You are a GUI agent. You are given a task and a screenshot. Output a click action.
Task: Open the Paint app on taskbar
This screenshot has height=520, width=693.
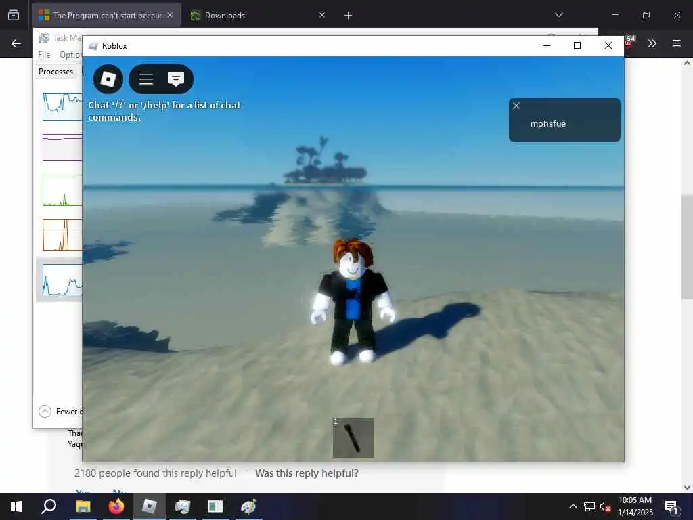point(248,506)
